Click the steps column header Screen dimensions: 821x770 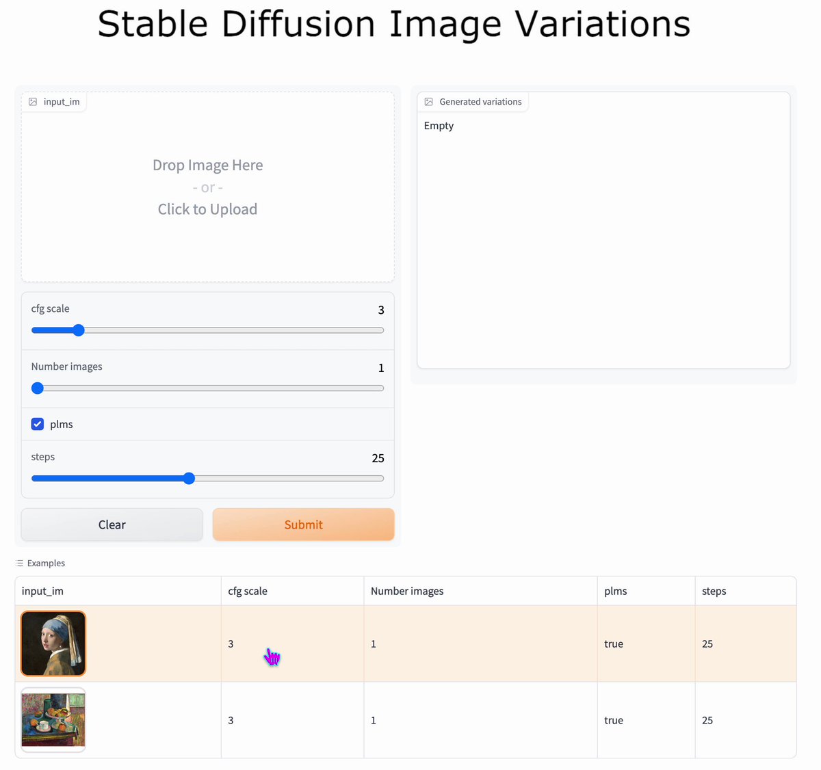[714, 591]
